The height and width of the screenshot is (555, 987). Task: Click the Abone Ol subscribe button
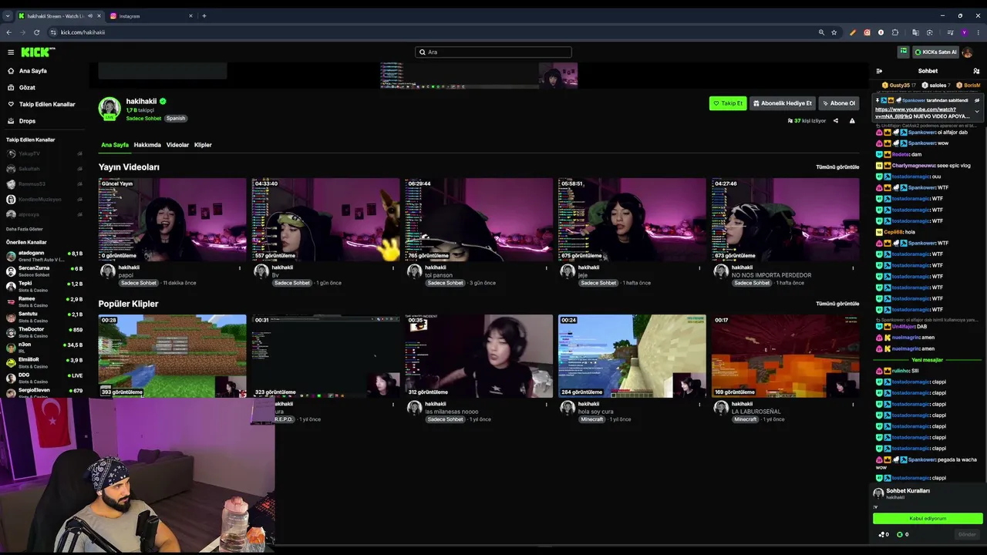tap(839, 103)
